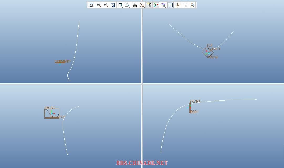Select FRONT datum label in top-right view
This screenshot has height=168, width=284.
tap(213, 57)
